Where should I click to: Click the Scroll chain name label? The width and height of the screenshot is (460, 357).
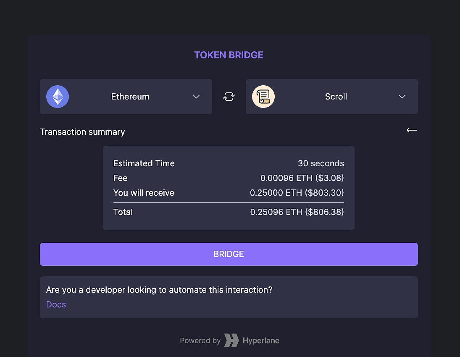point(336,96)
